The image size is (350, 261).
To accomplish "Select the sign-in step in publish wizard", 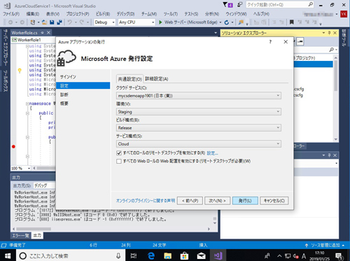I will [x=83, y=77].
